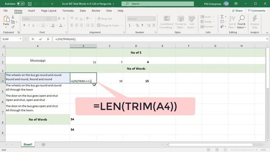270x152 pixels.
Task: Click Decrease Font Size icon
Action: click(x=64, y=19)
